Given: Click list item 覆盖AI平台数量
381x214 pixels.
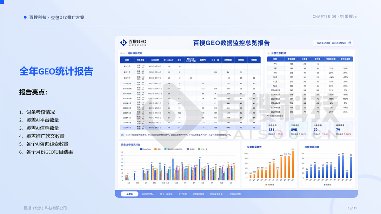Looking at the screenshot, I should tap(43, 120).
